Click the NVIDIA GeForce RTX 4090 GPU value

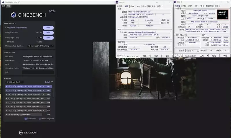click(x=38, y=64)
